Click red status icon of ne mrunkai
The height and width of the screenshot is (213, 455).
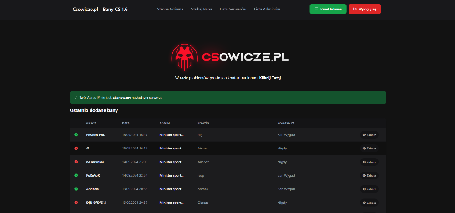[x=76, y=162]
